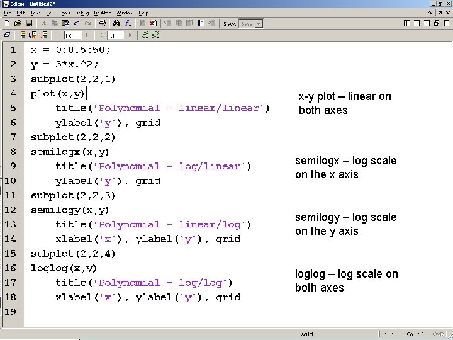Split documents left and right

[417, 23]
